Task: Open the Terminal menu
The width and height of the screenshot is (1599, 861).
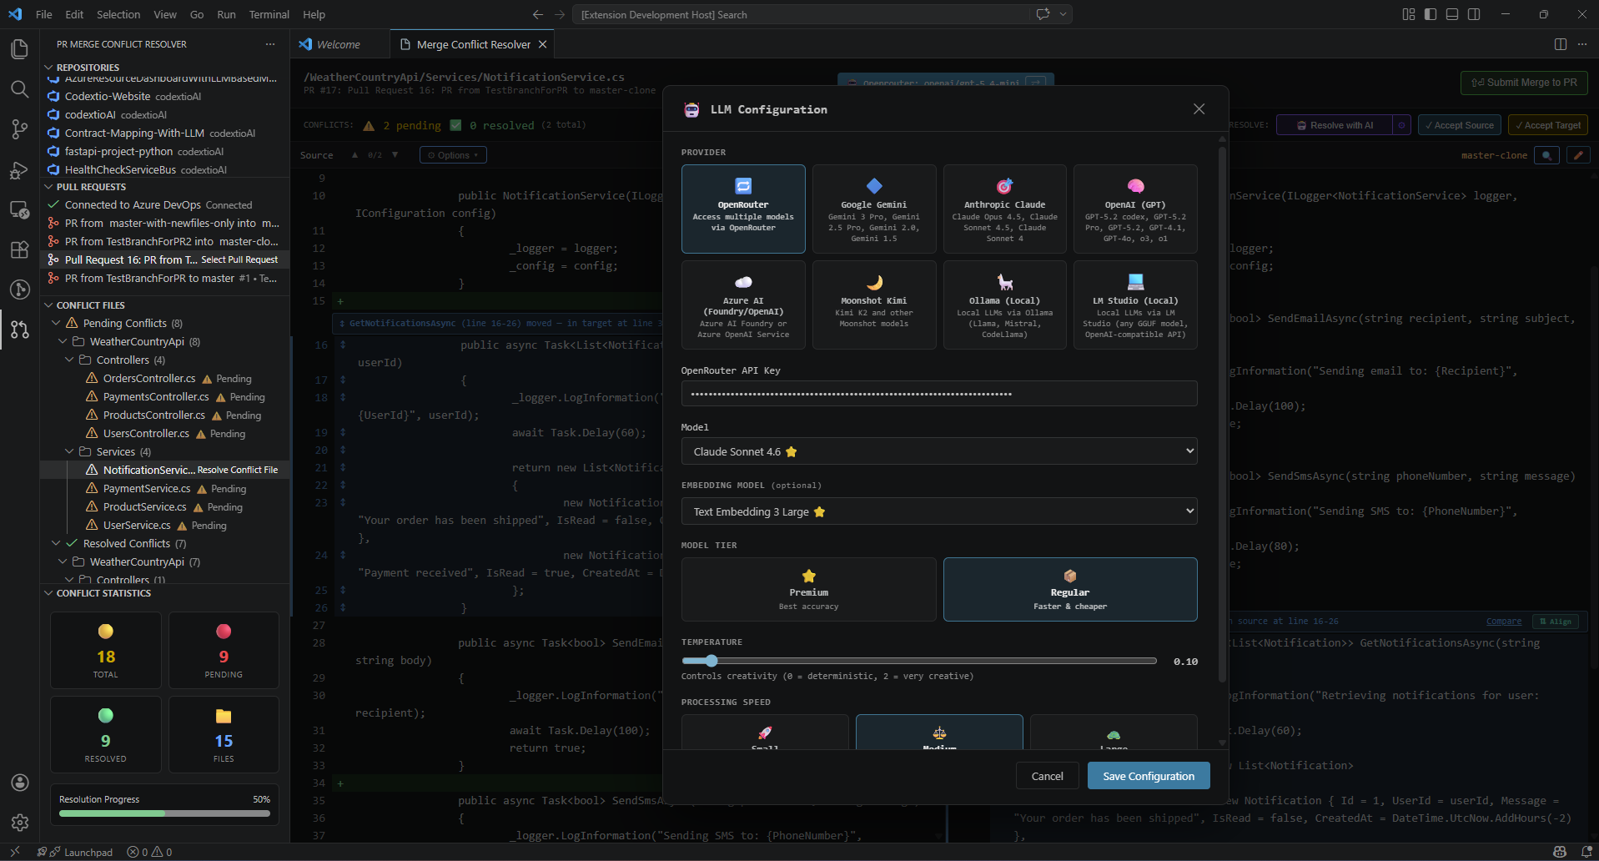Action: click(x=269, y=14)
